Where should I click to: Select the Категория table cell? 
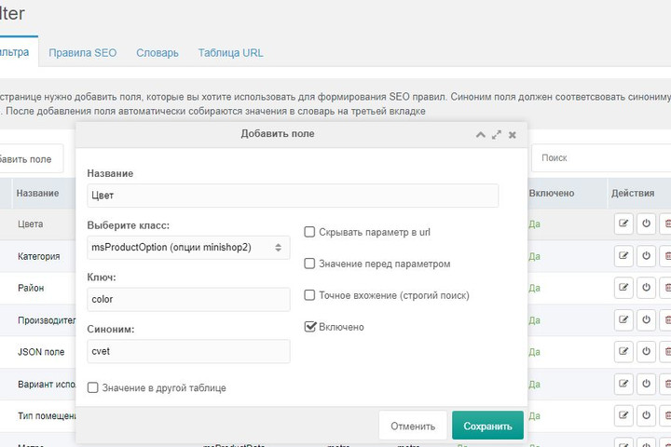(x=39, y=256)
